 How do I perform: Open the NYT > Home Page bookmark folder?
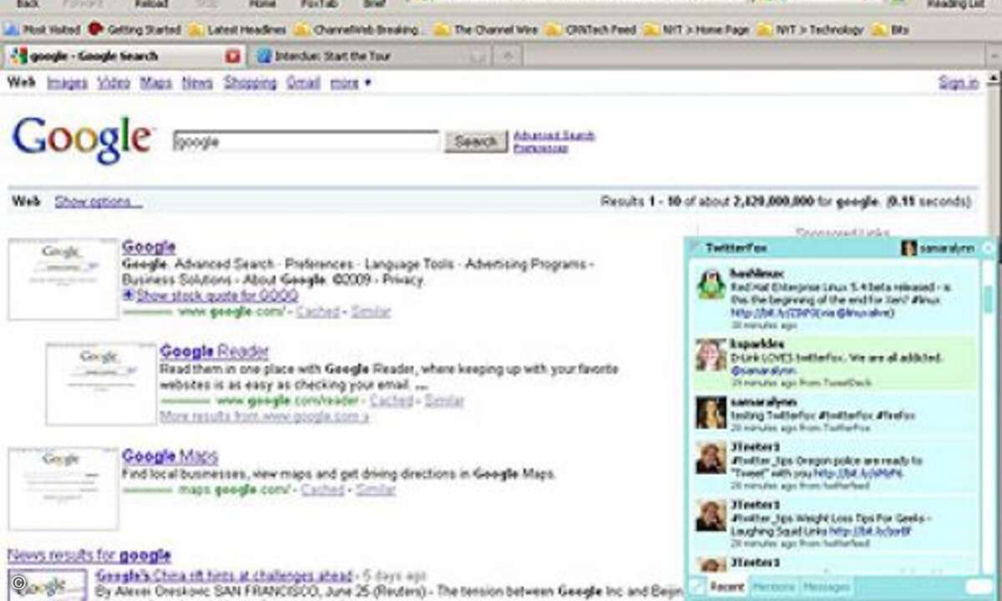pyautogui.click(x=696, y=30)
